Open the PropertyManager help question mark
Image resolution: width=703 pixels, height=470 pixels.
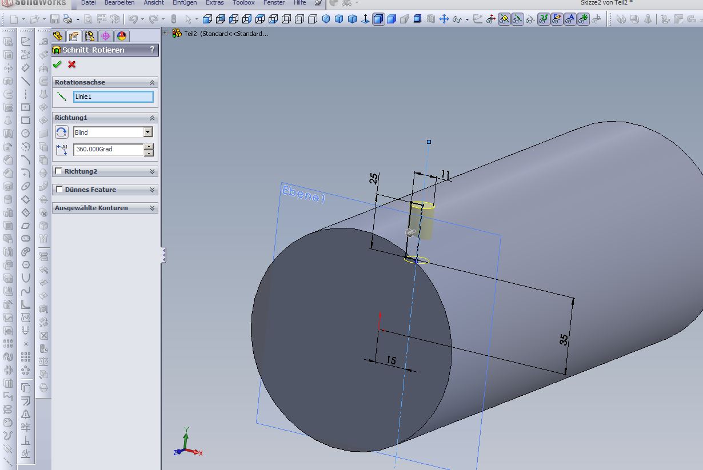click(x=152, y=50)
